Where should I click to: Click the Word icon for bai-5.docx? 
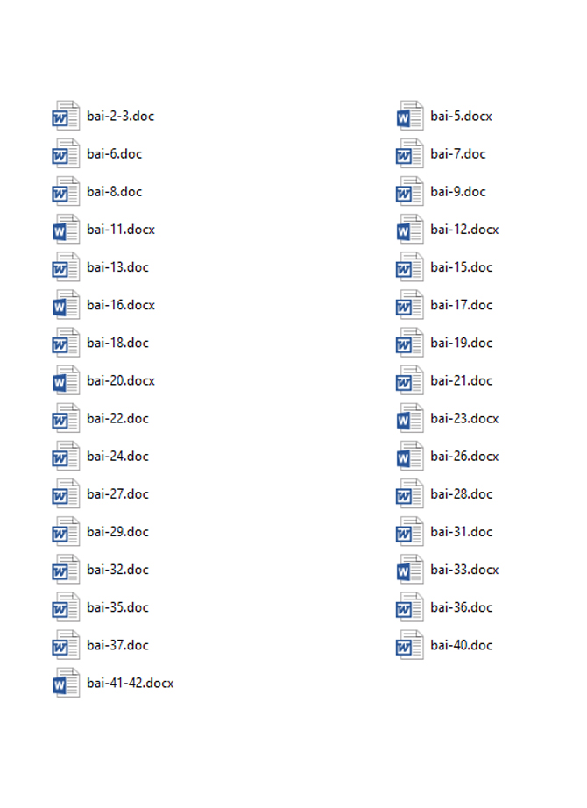[410, 116]
